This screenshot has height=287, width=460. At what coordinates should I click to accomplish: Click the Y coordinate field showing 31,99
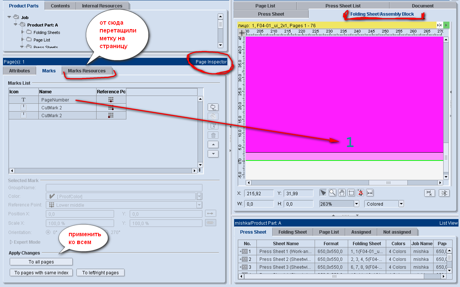[x=299, y=193]
